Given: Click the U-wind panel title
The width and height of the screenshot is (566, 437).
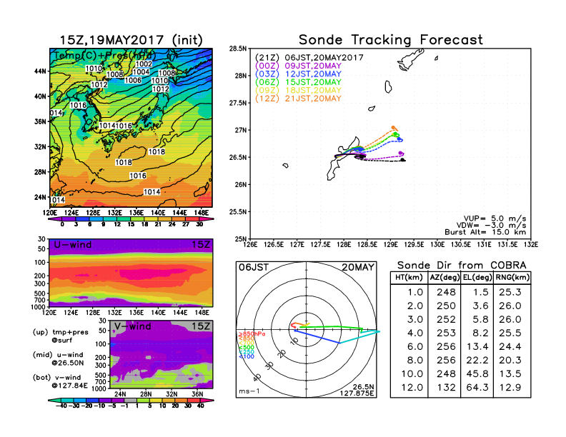Looking at the screenshot, I should pyautogui.click(x=73, y=245).
